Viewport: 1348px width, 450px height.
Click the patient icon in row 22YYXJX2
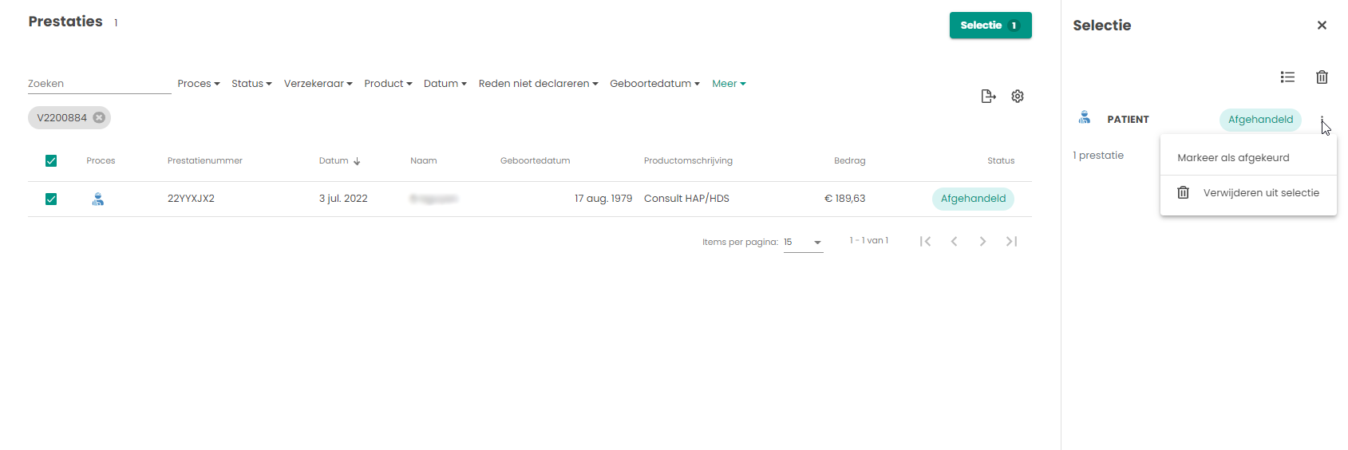[x=98, y=199]
